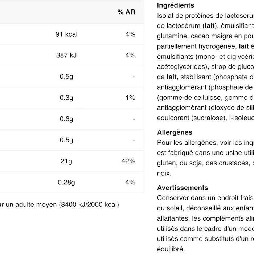This screenshot has height=254, width=254.
Task: Click the 1% value beside 0.3g
Action: click(130, 98)
